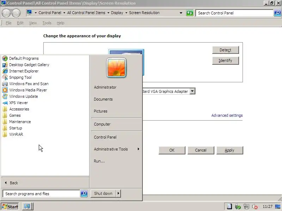The image size is (282, 211).
Task: Open Default Programs from Start menu
Action: [x=24, y=58]
